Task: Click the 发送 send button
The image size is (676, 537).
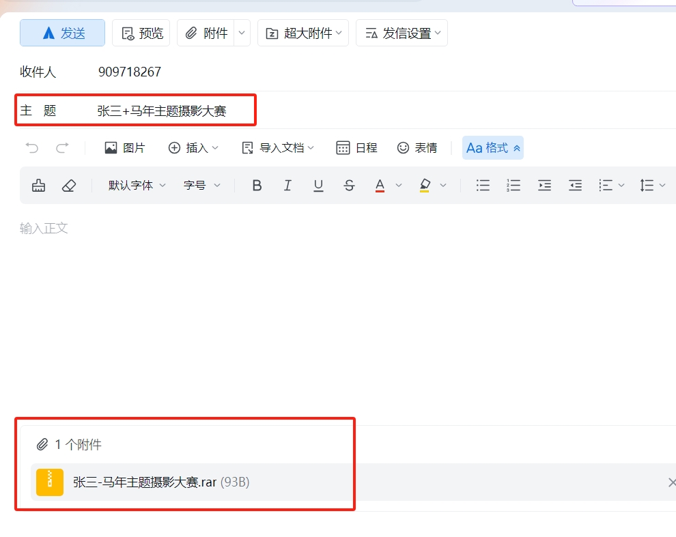Action: 62,33
